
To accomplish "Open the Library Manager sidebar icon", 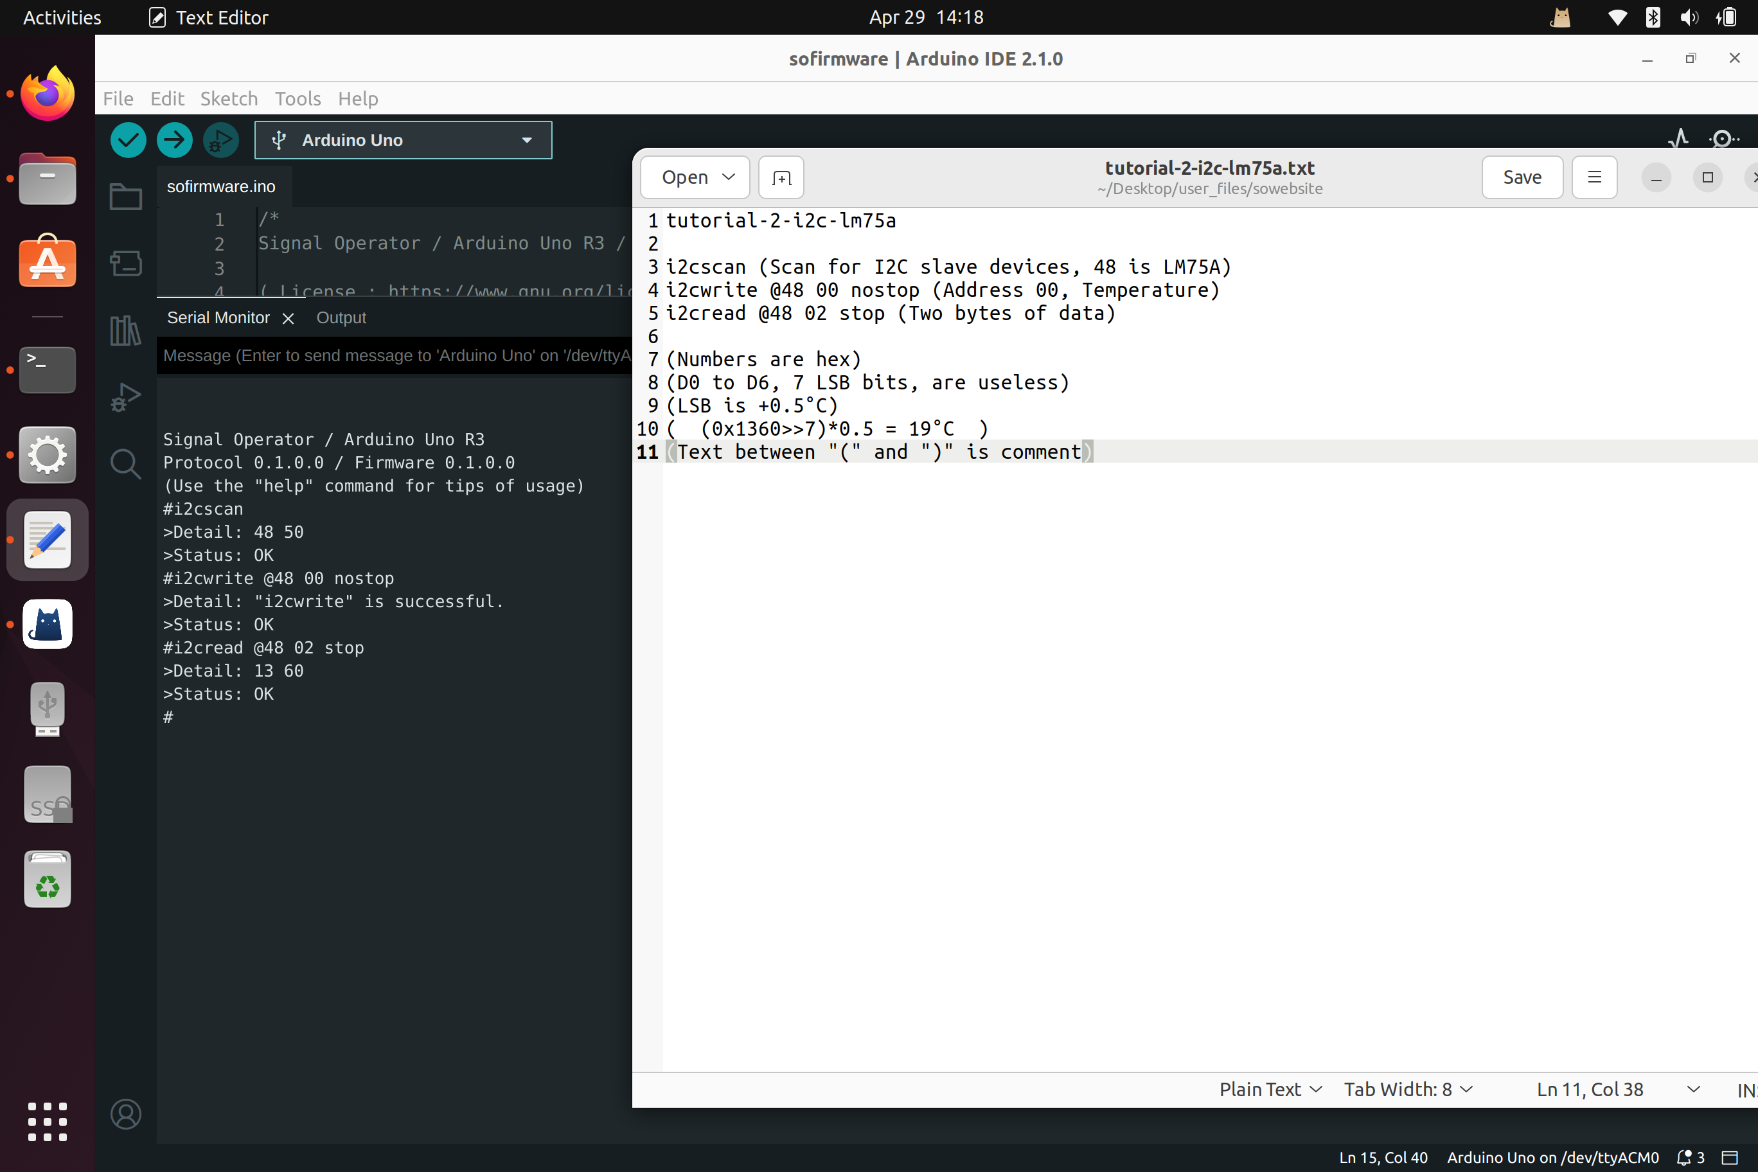I will pyautogui.click(x=125, y=330).
